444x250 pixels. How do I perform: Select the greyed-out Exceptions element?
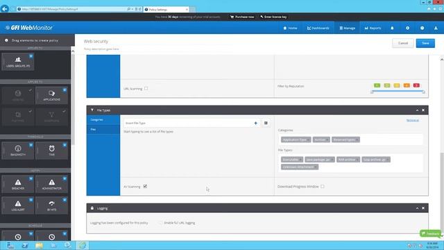coord(51,117)
